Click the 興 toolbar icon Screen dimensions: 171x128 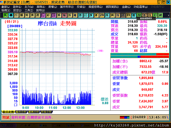click(x=112, y=15)
